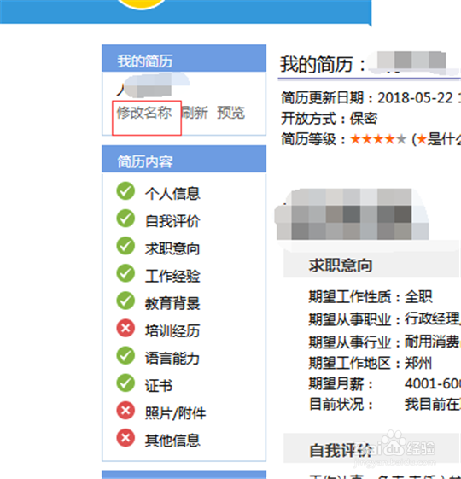Click red cross icon beside 其他信息
Viewport: 461px width, 479px height.
coord(125,438)
